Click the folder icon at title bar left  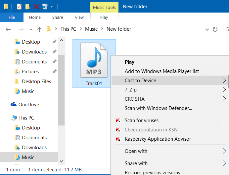tap(6, 7)
